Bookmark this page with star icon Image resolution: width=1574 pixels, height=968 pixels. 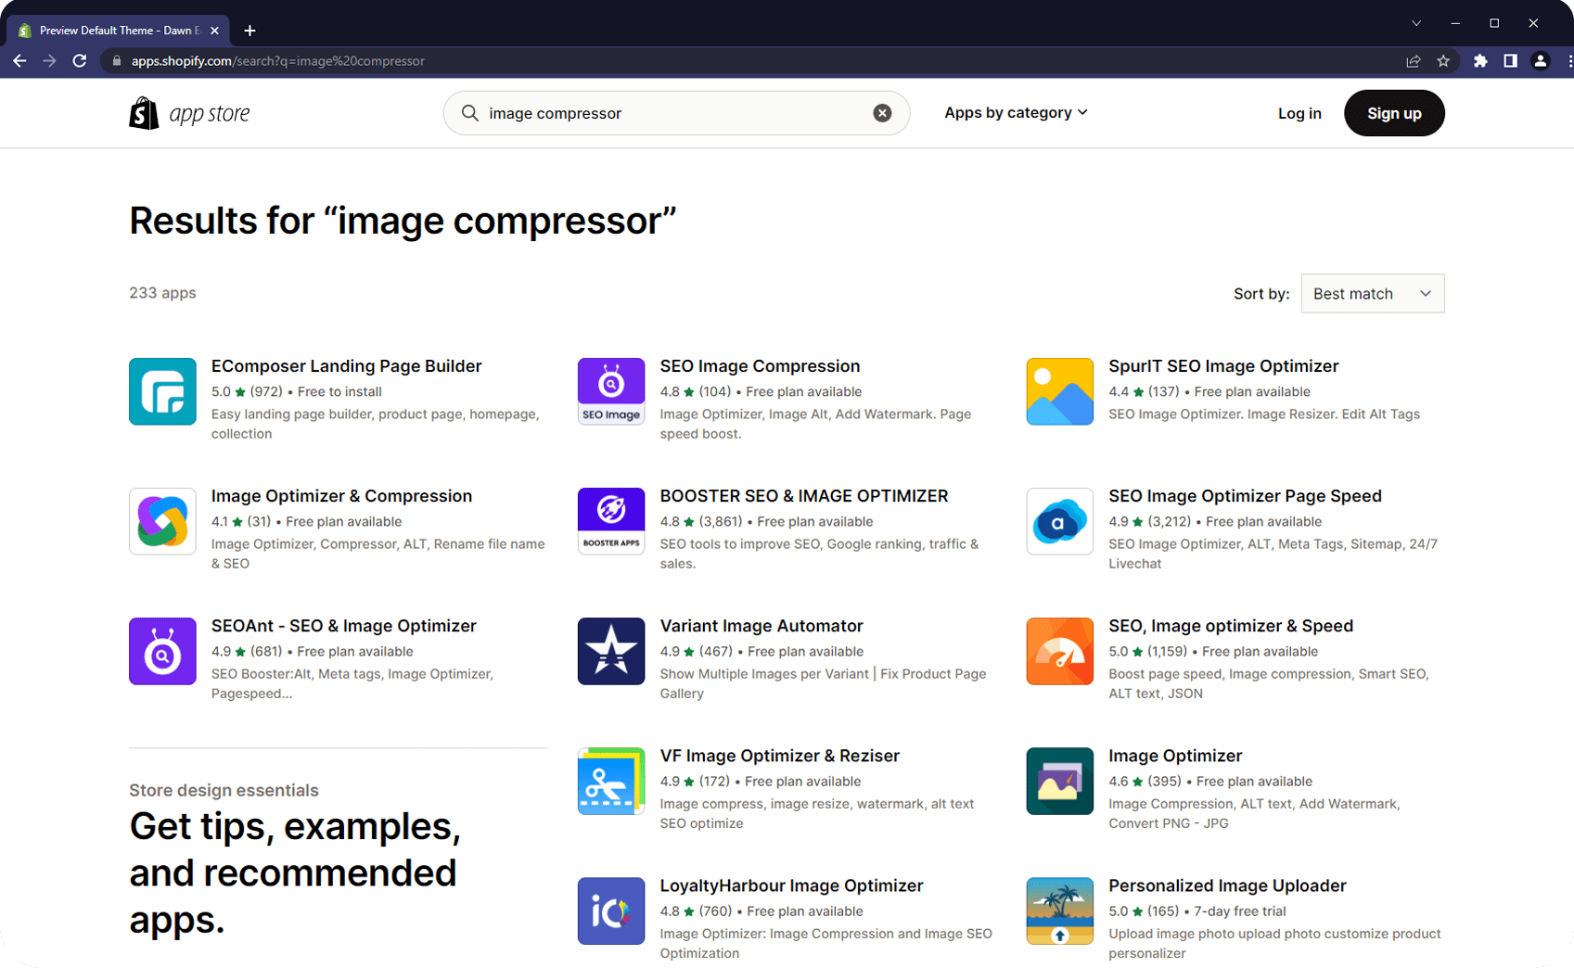[x=1443, y=61]
